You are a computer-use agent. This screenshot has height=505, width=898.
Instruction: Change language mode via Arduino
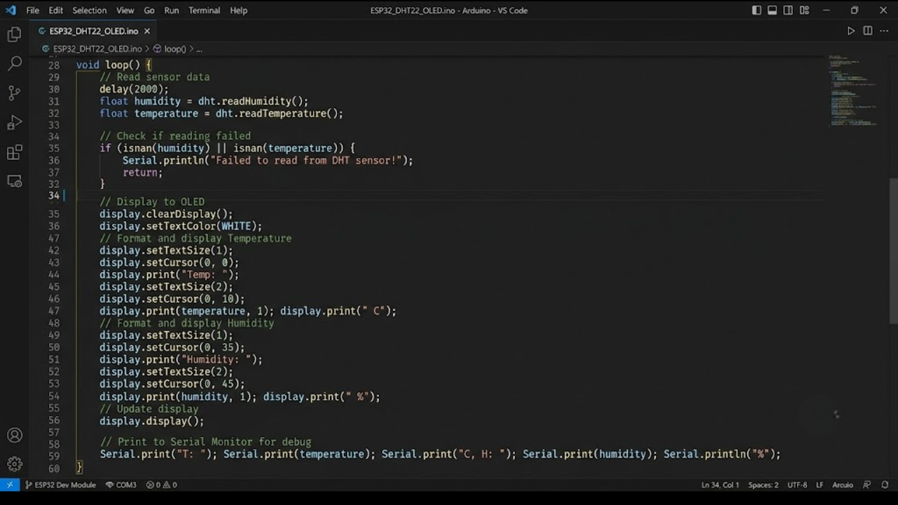(843, 485)
